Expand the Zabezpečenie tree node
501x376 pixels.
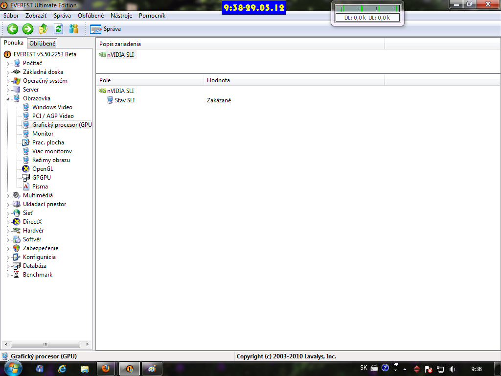tap(8, 248)
